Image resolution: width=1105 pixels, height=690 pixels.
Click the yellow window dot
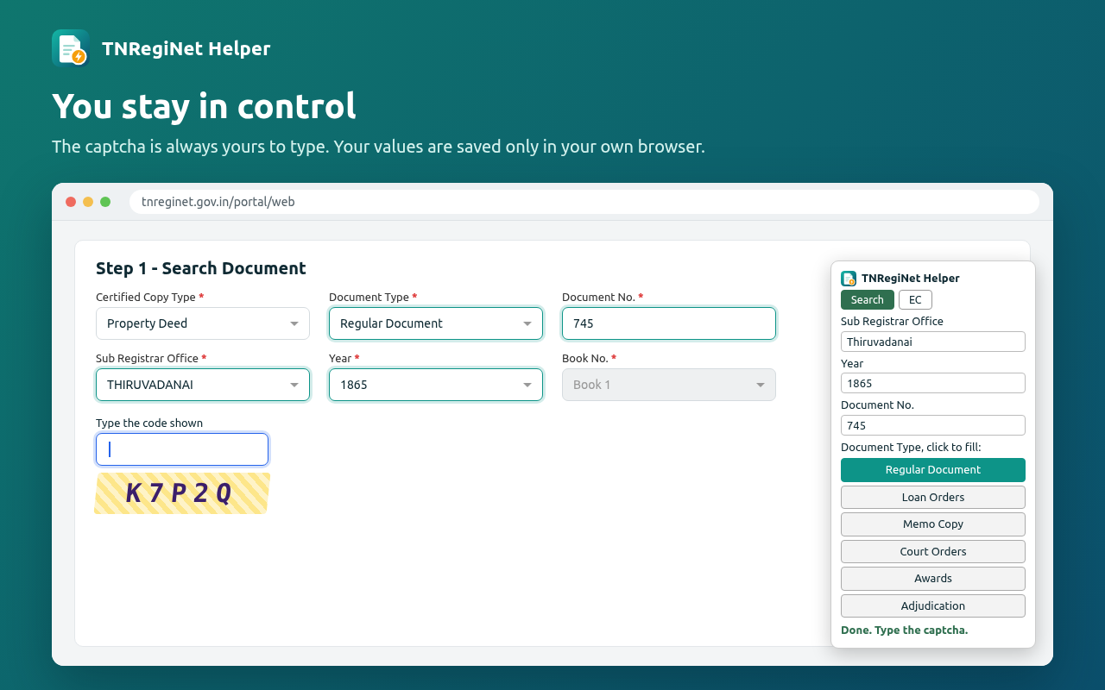[88, 202]
